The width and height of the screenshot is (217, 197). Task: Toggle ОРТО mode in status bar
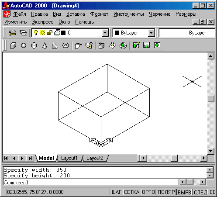[x=148, y=192]
